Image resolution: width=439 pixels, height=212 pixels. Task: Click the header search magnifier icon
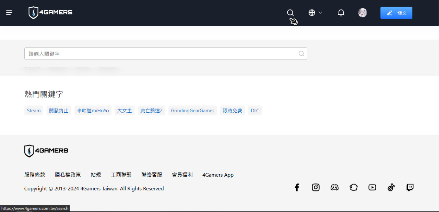[290, 13]
